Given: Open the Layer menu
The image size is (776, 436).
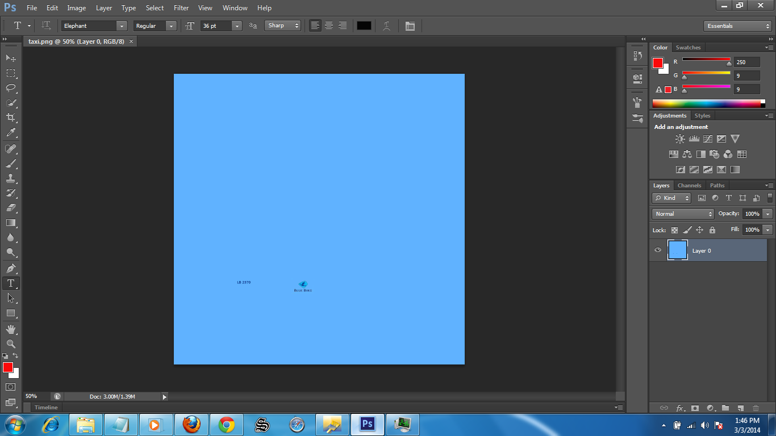Looking at the screenshot, I should pos(104,8).
